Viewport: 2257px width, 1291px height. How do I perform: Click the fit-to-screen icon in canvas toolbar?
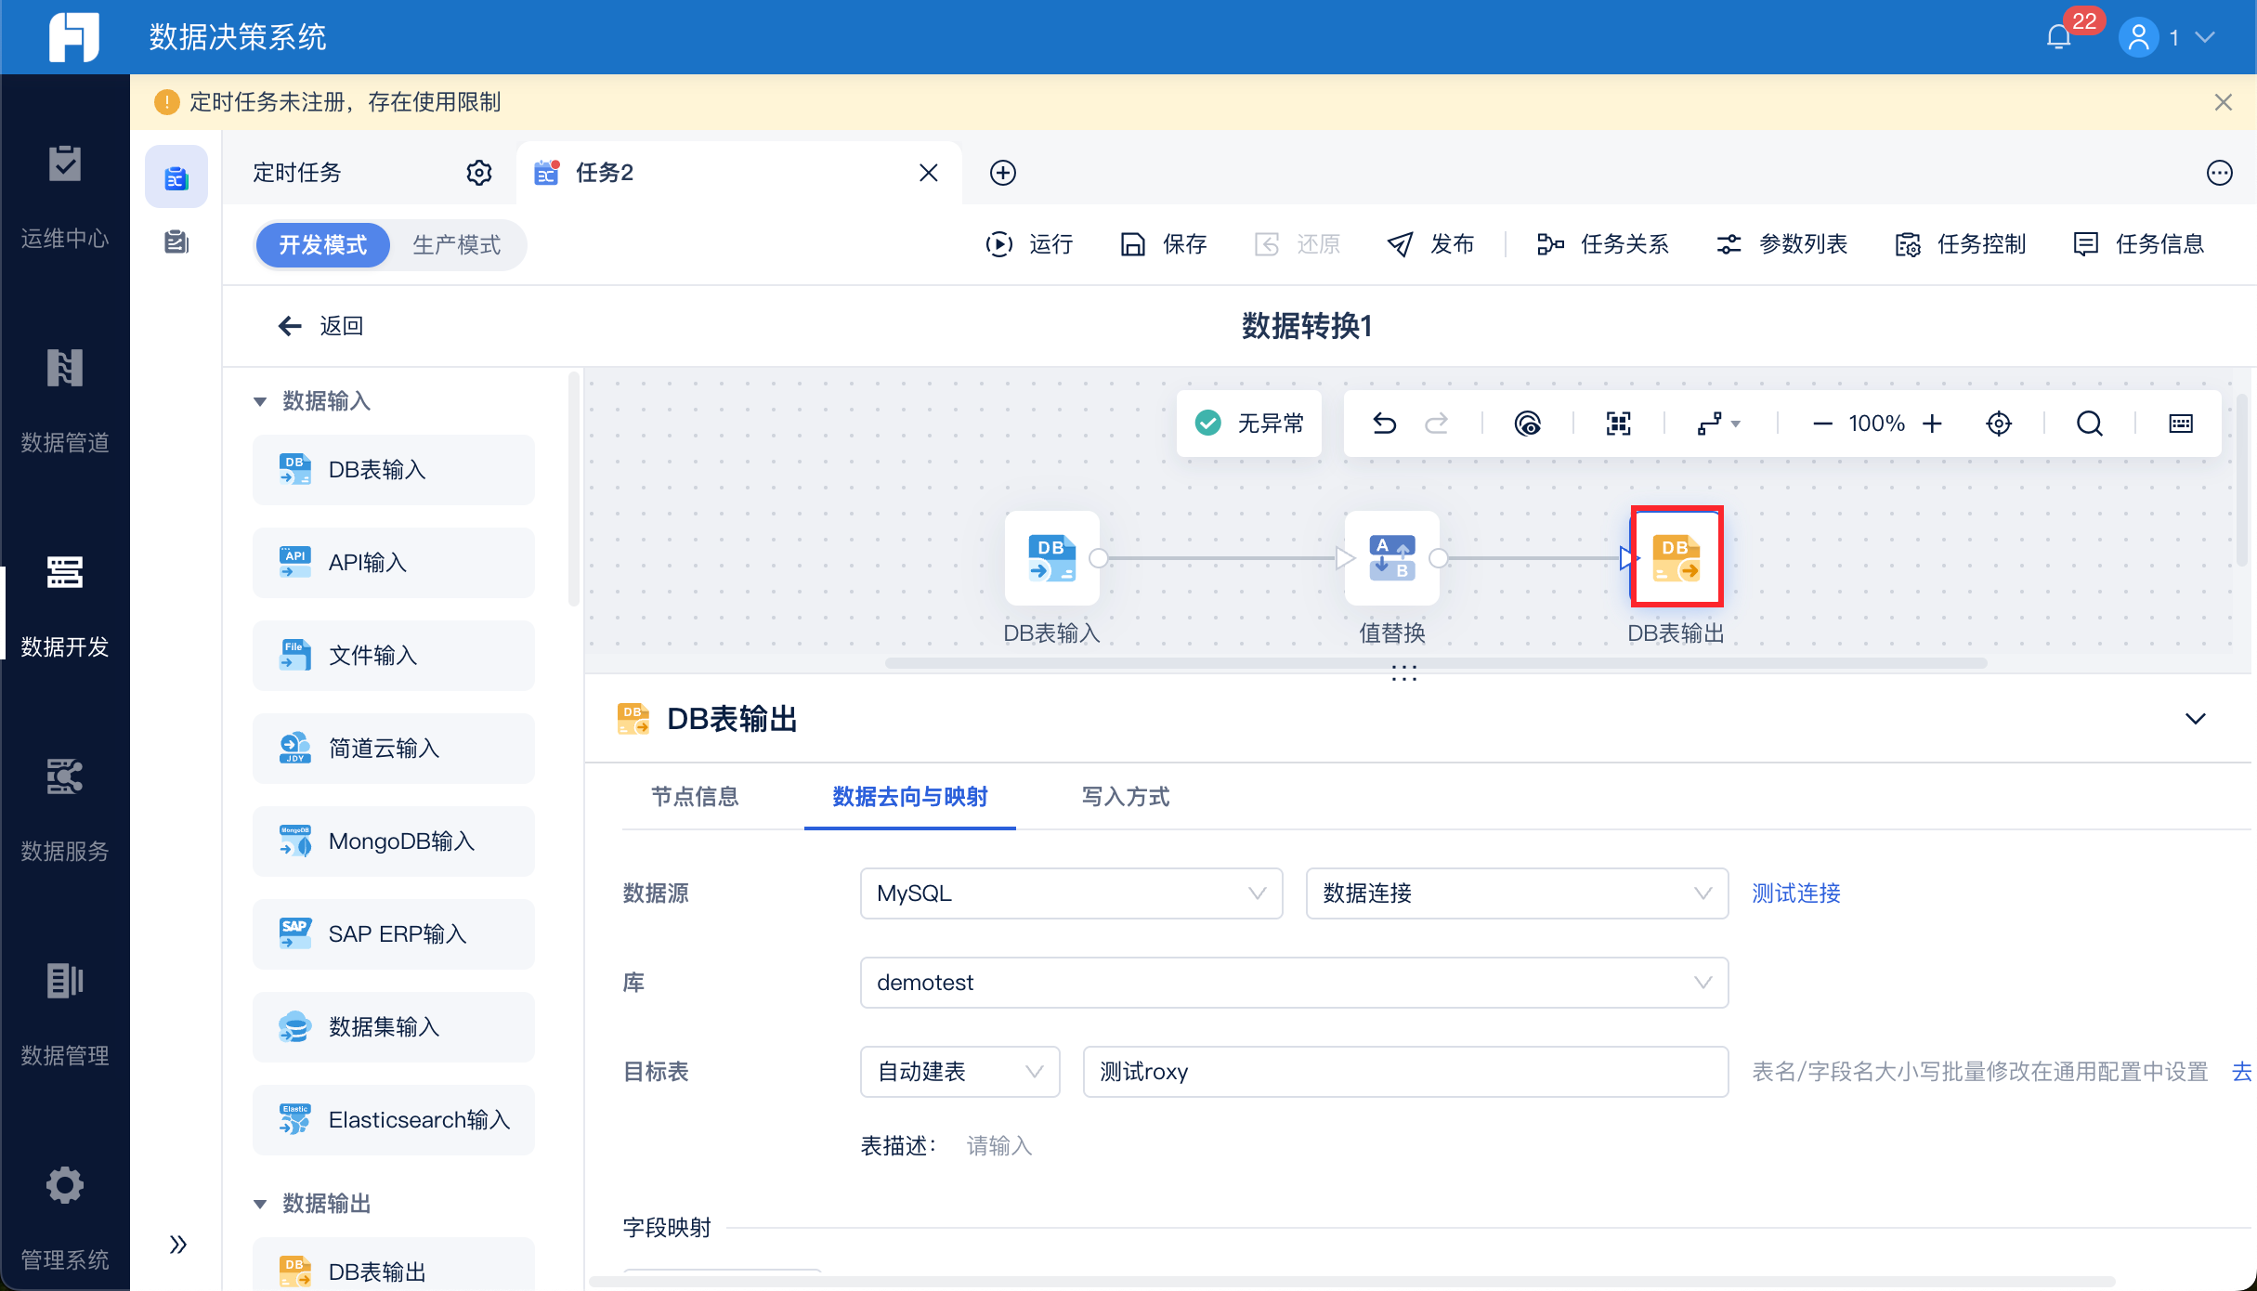1618,424
